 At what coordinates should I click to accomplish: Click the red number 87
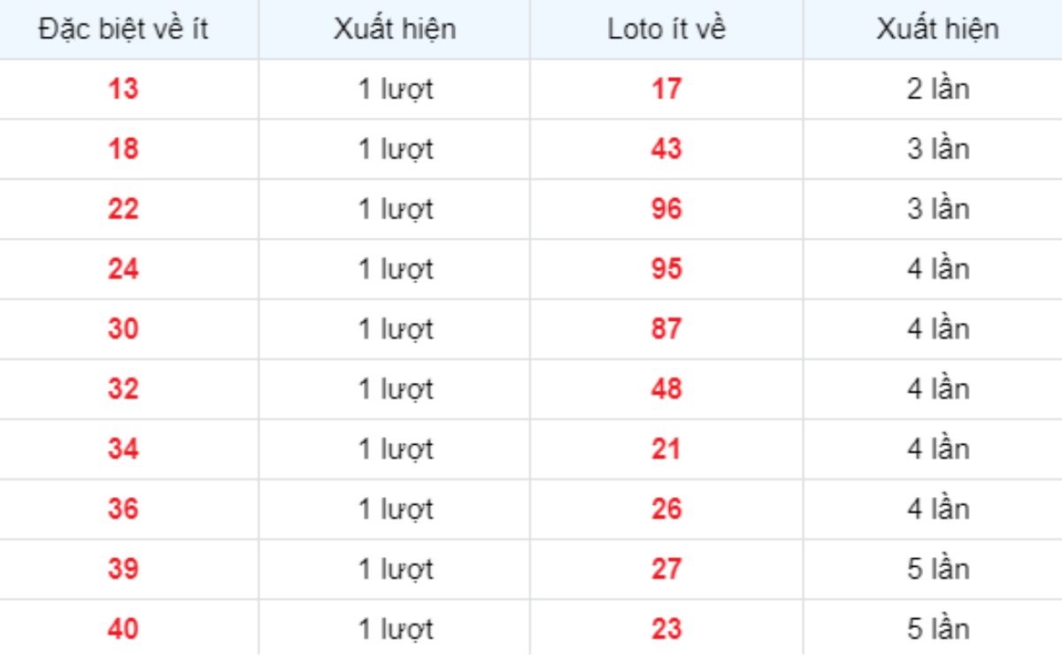[x=666, y=329]
